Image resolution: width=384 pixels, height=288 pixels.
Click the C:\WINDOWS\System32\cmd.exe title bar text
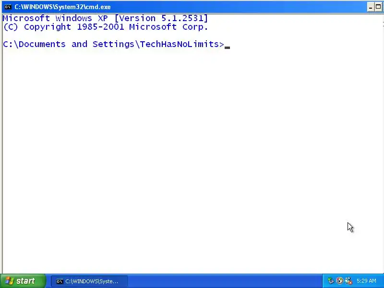coord(62,7)
